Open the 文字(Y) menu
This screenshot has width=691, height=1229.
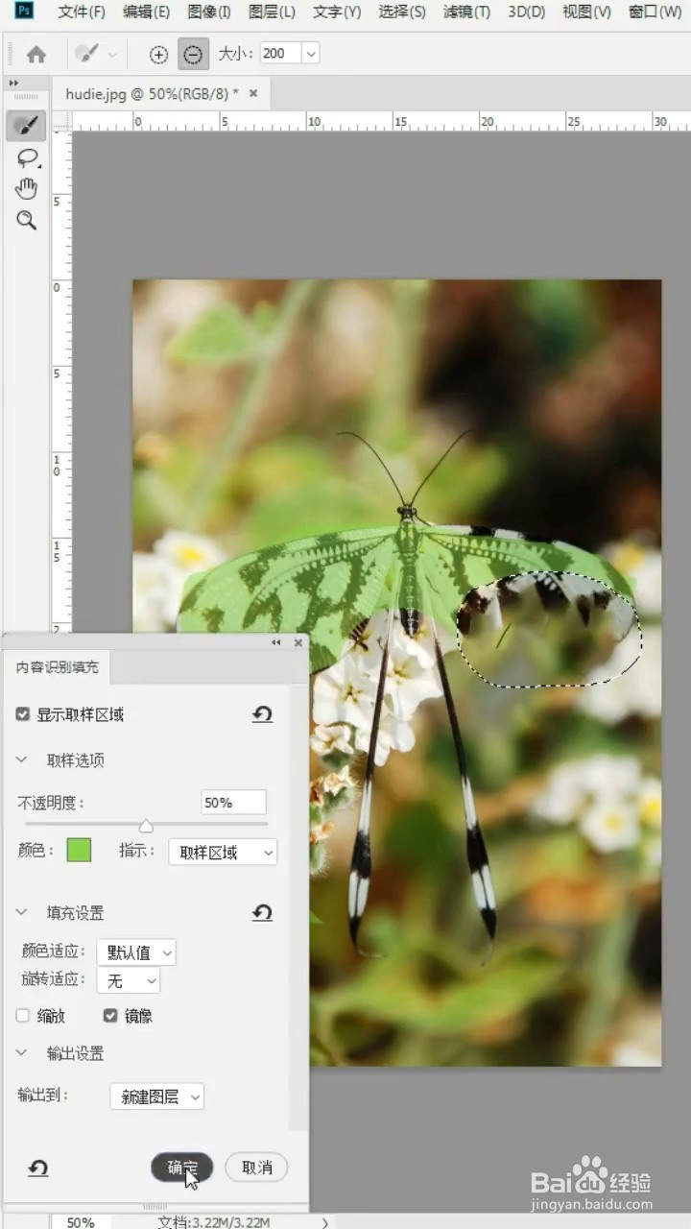(337, 12)
